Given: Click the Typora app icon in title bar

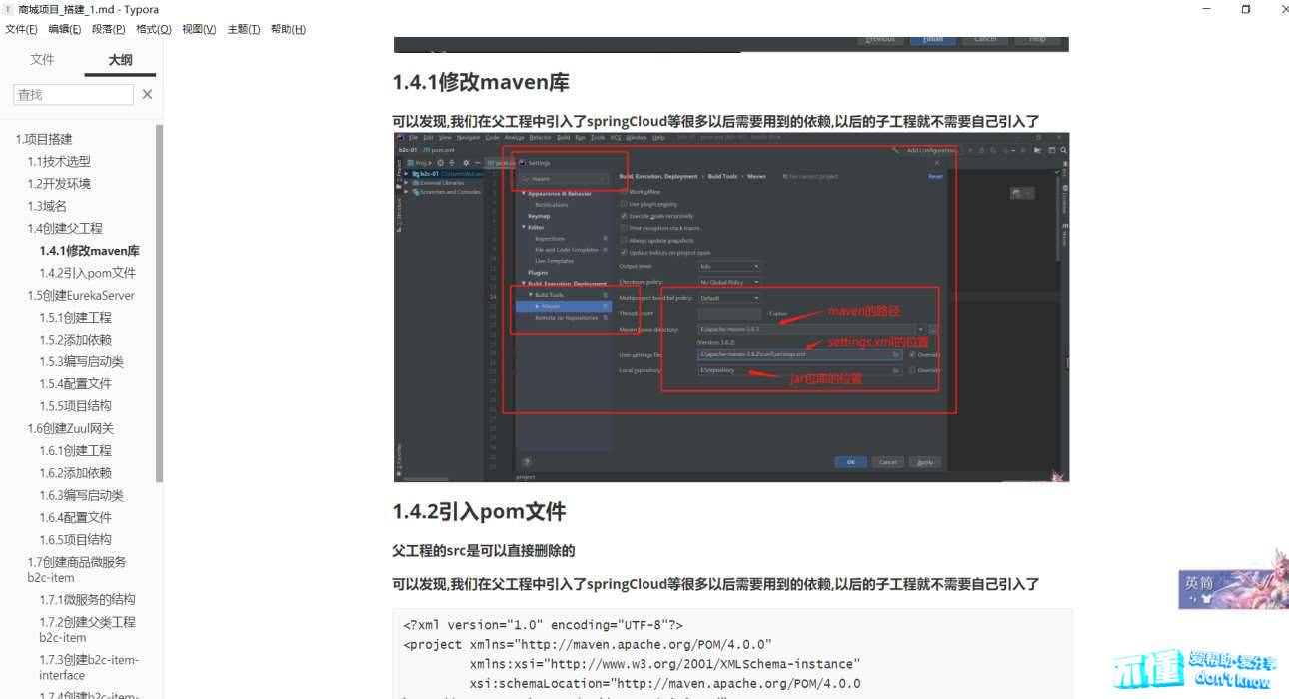Looking at the screenshot, I should click(x=9, y=9).
